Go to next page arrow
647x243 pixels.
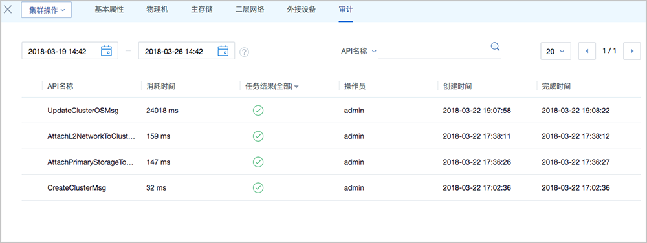(x=631, y=51)
